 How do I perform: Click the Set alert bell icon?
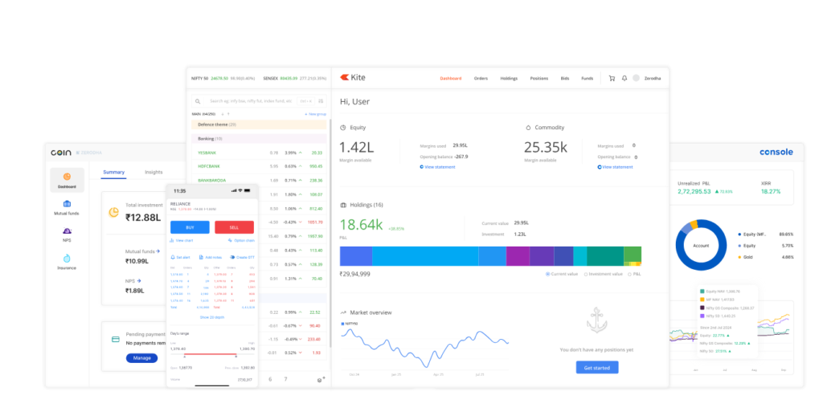click(x=173, y=257)
